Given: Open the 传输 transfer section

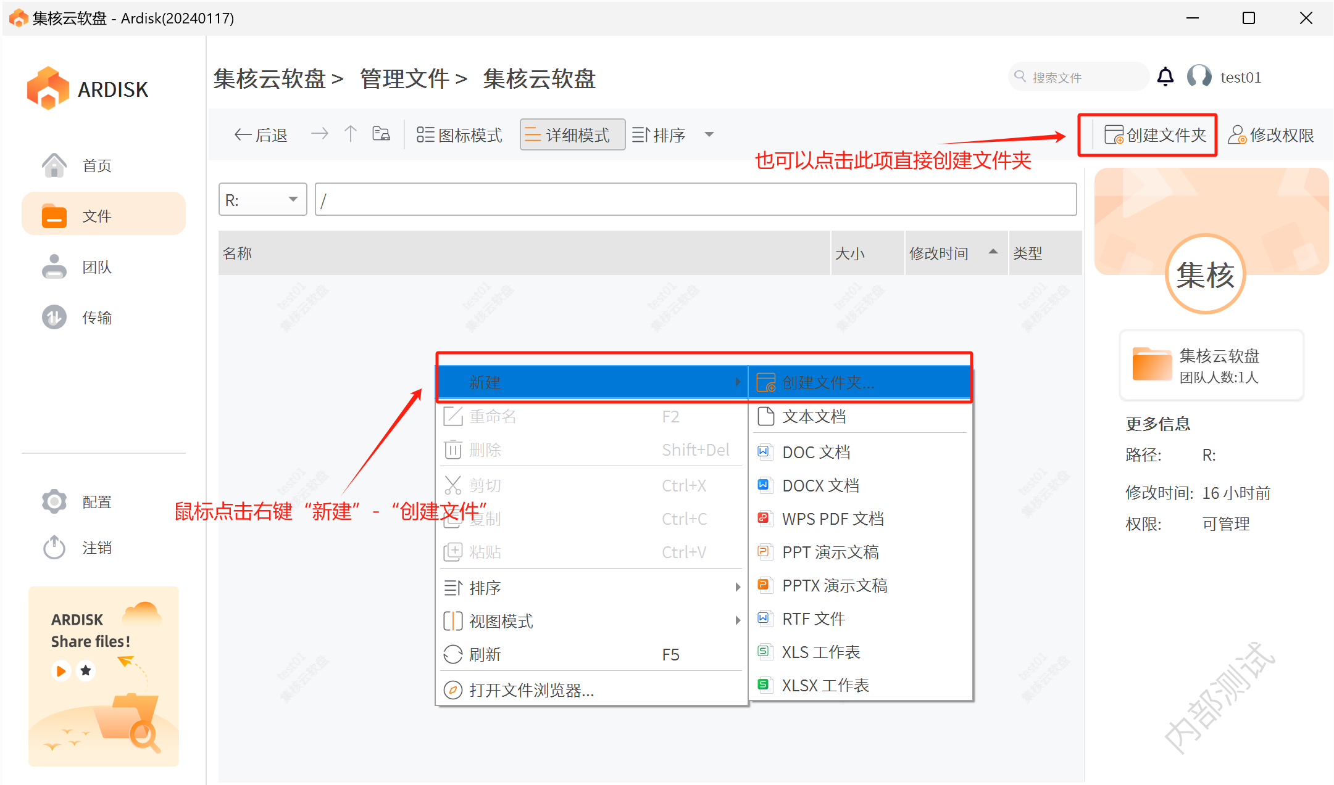Looking at the screenshot, I should (97, 318).
